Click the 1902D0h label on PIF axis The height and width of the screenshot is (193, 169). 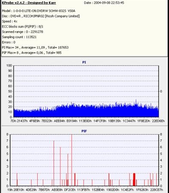pyautogui.click(x=113, y=190)
